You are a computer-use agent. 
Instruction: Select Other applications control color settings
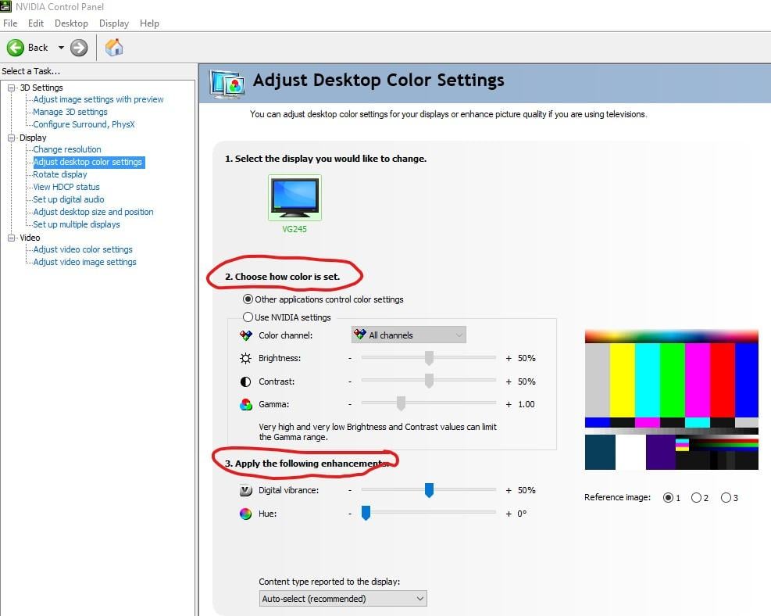click(248, 299)
